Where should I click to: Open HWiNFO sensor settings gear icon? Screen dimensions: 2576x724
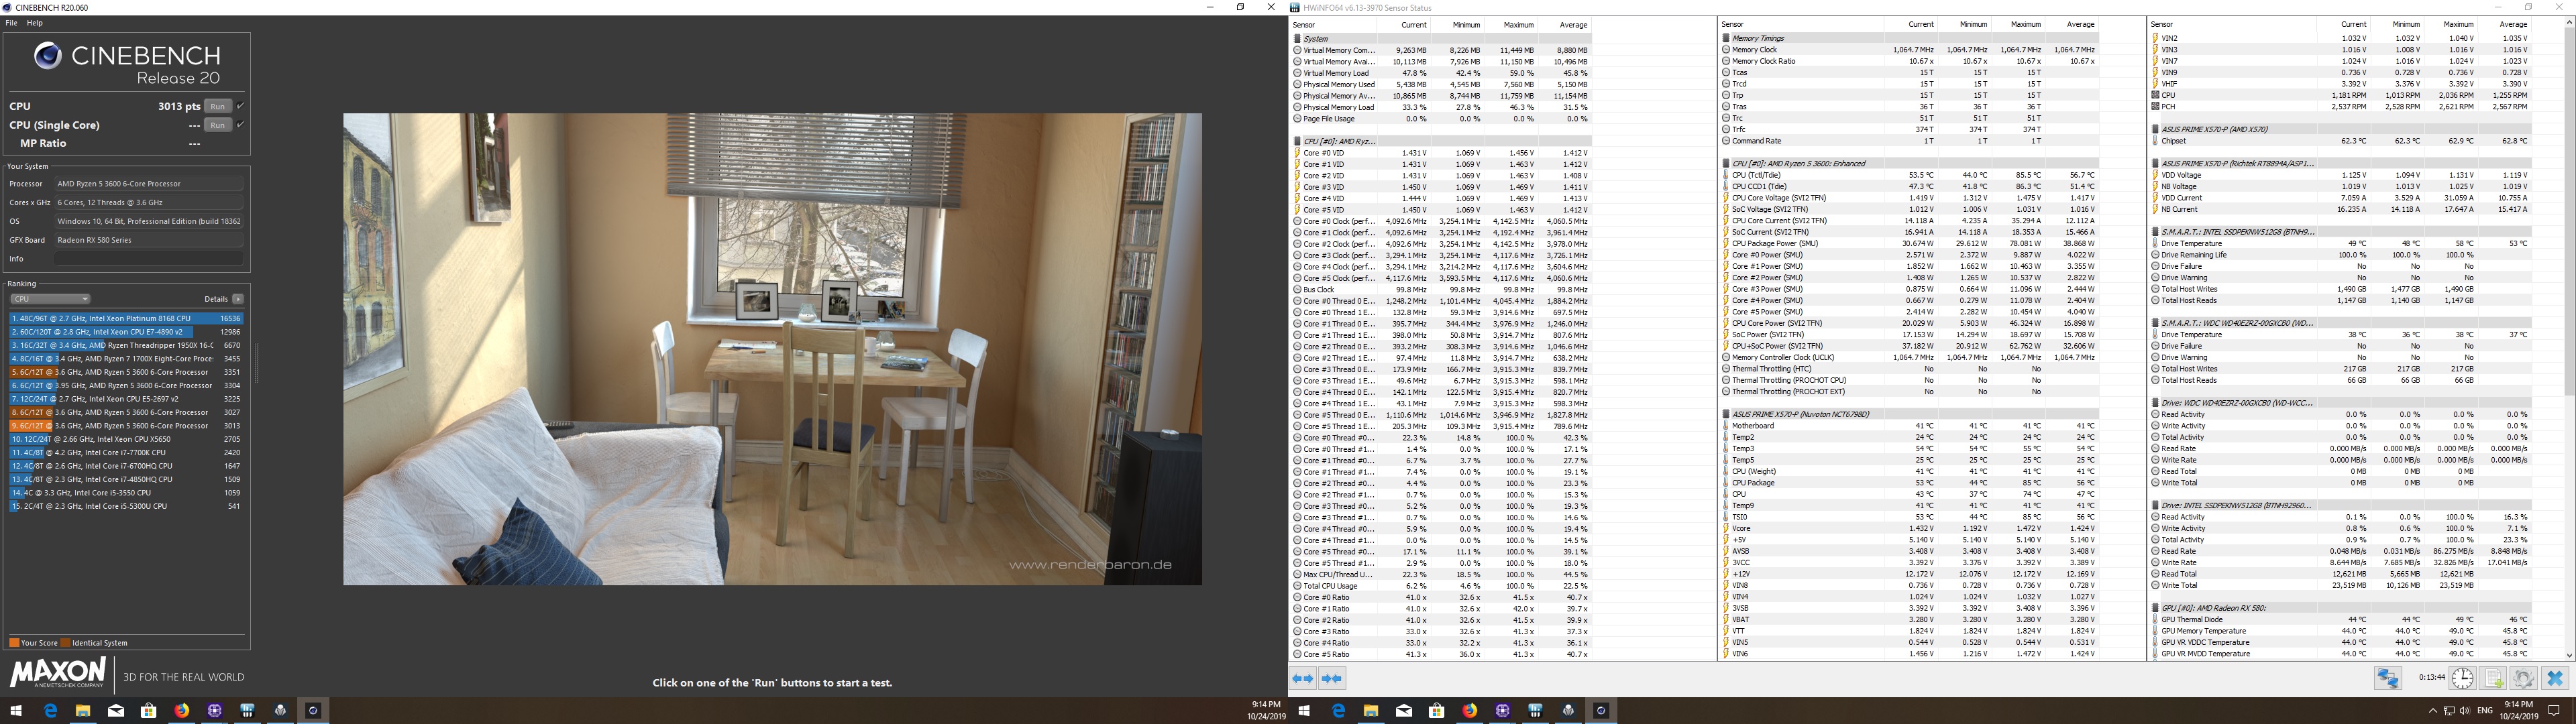tap(2523, 678)
